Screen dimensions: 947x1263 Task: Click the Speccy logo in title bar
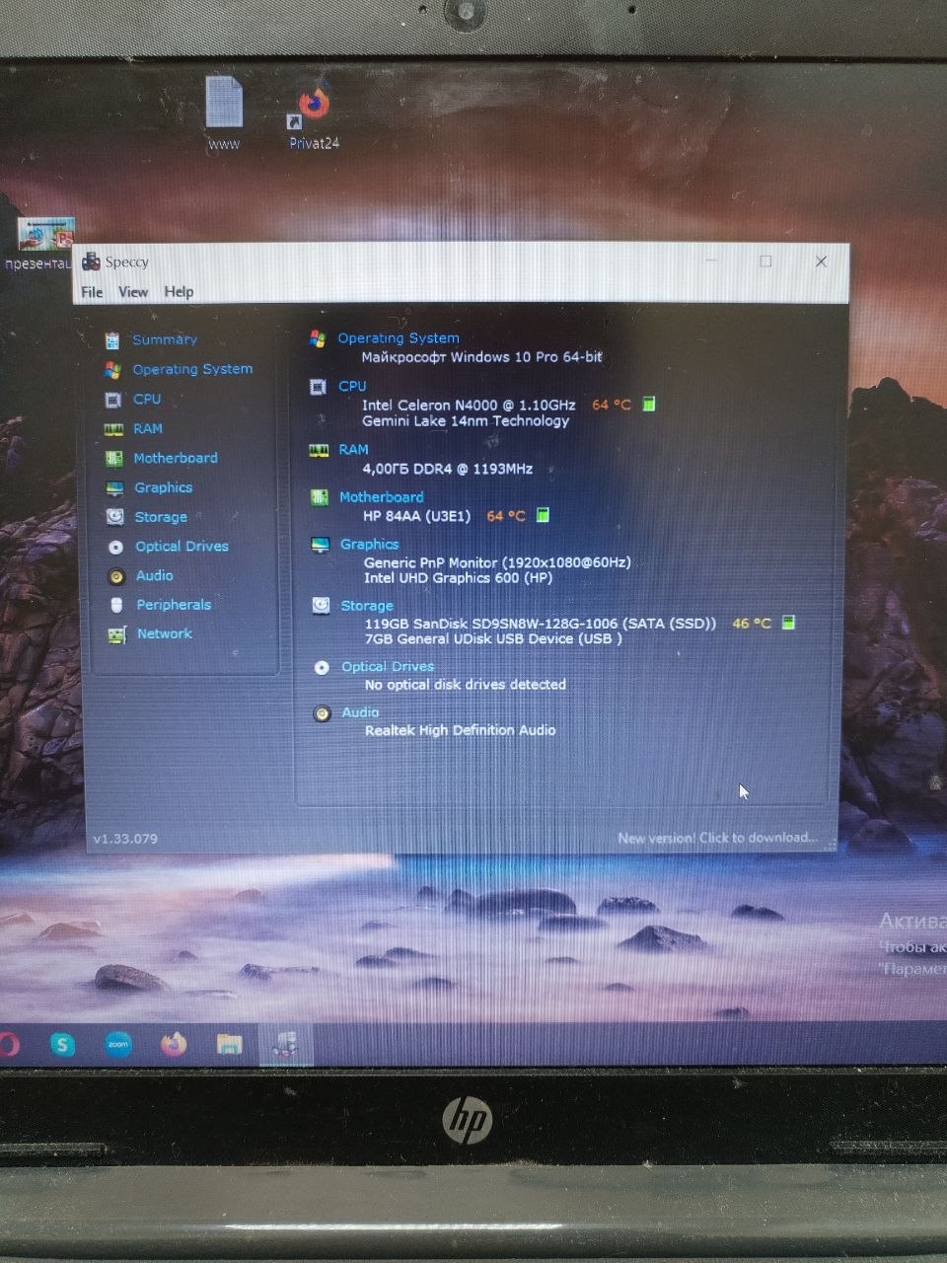pyautogui.click(x=91, y=261)
